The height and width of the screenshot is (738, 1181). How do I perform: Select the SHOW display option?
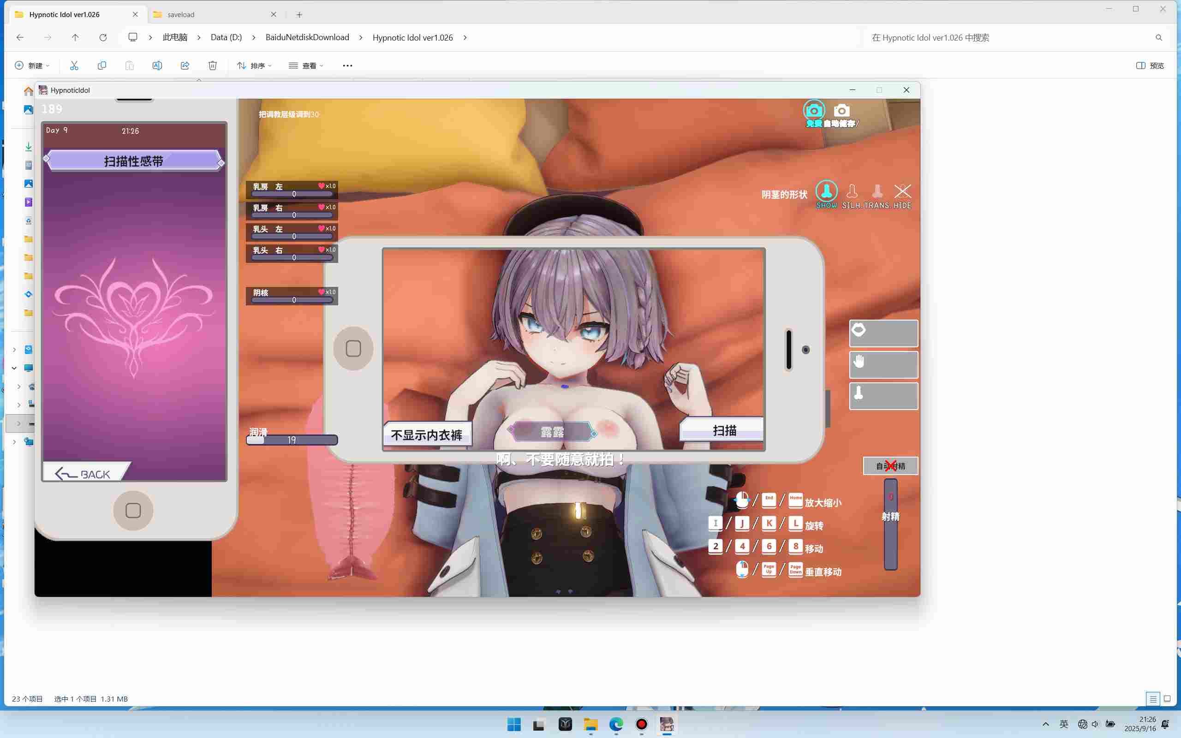(x=827, y=195)
